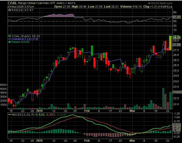
Task: Click the 419052 volume tag on the right axis
Action: (x=177, y=92)
